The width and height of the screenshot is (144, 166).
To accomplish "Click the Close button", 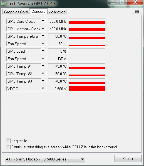I will pyautogui.click(x=128, y=159).
